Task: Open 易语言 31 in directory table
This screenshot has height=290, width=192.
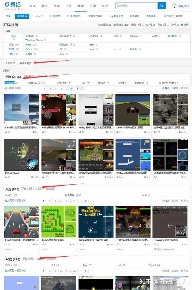Action: [30, 54]
